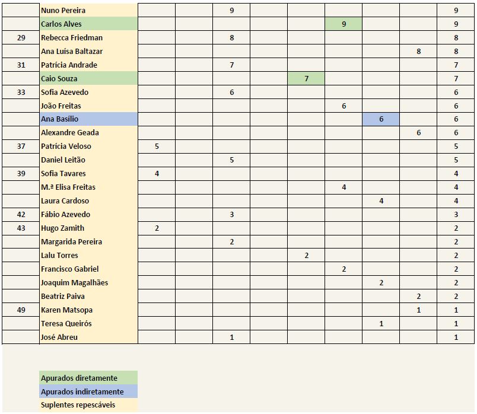Select the Hugo Zamith name cell

88,228
